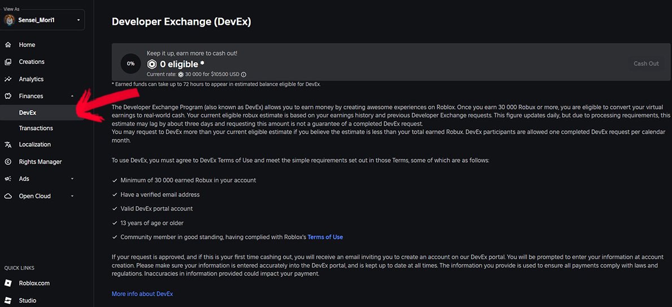Click the Home house icon in sidebar
Image resolution: width=672 pixels, height=307 pixels.
pyautogui.click(x=8, y=45)
